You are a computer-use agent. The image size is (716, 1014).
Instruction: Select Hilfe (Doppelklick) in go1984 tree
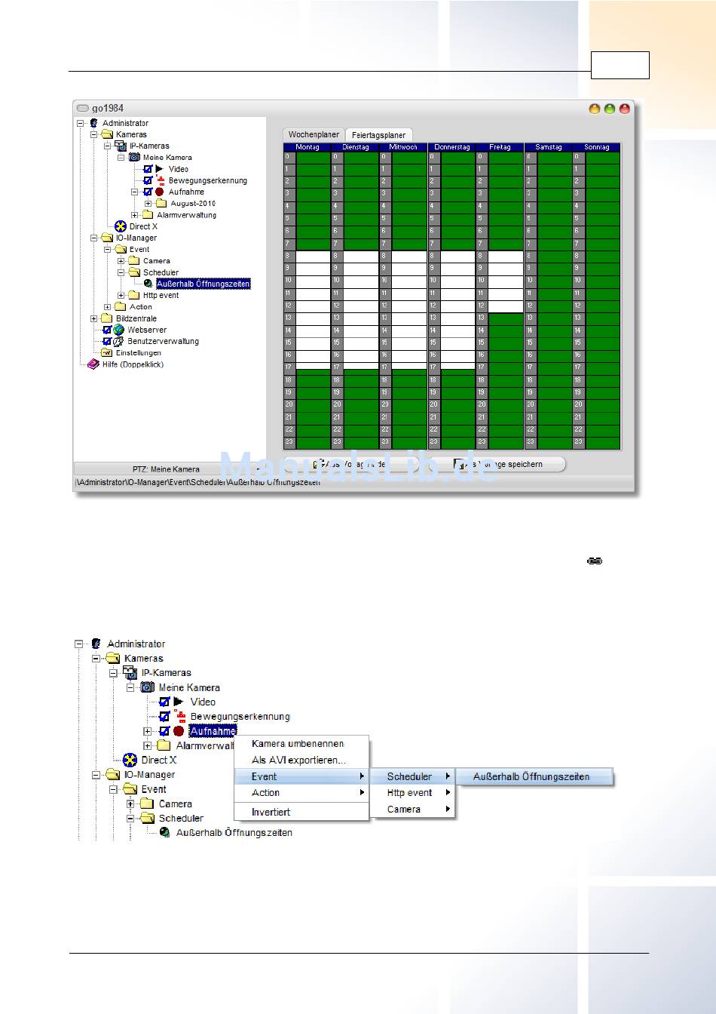133,364
